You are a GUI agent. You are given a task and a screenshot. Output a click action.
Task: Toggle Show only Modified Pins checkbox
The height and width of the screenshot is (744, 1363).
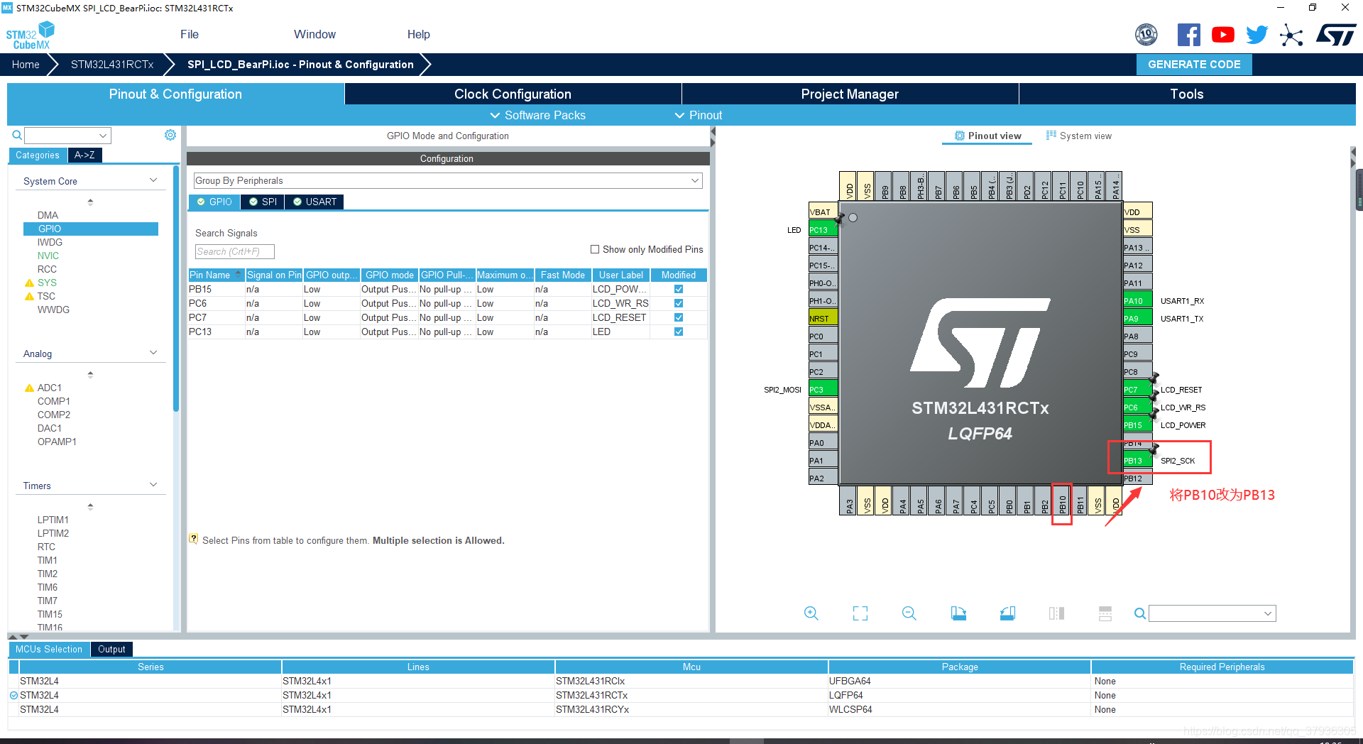point(595,249)
